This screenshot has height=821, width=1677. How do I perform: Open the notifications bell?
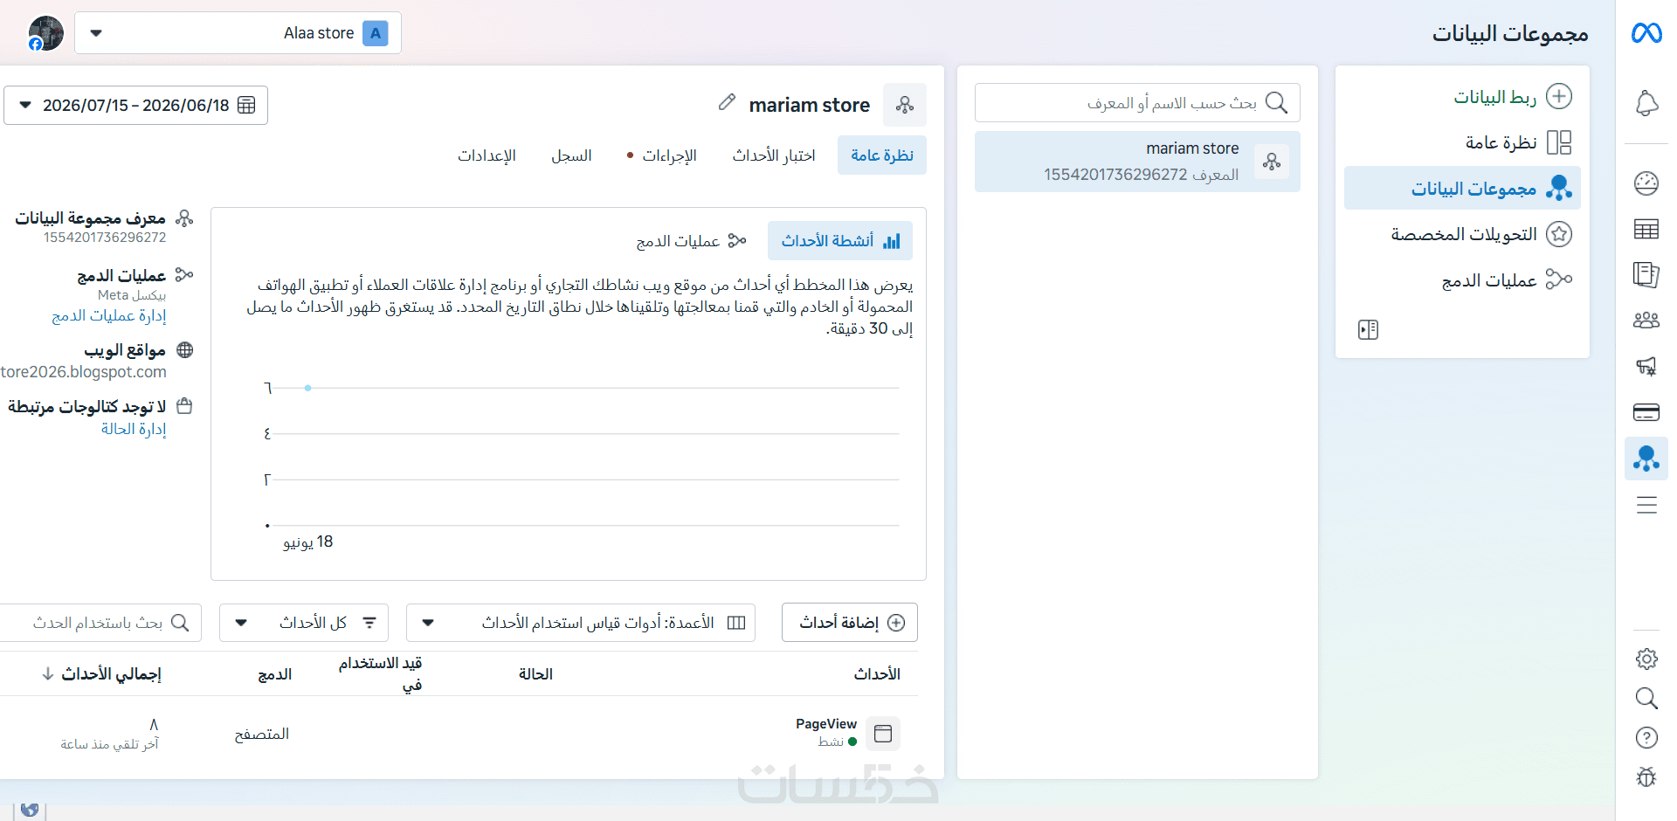1646,103
